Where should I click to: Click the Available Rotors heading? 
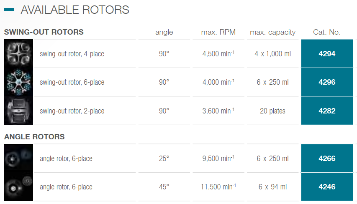pyautogui.click(x=75, y=10)
